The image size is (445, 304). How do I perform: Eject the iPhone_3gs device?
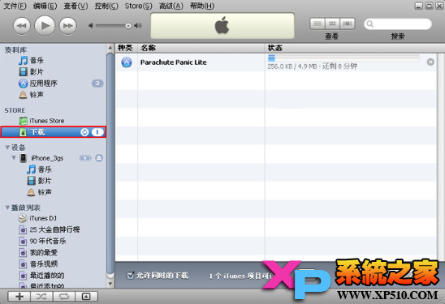point(99,158)
